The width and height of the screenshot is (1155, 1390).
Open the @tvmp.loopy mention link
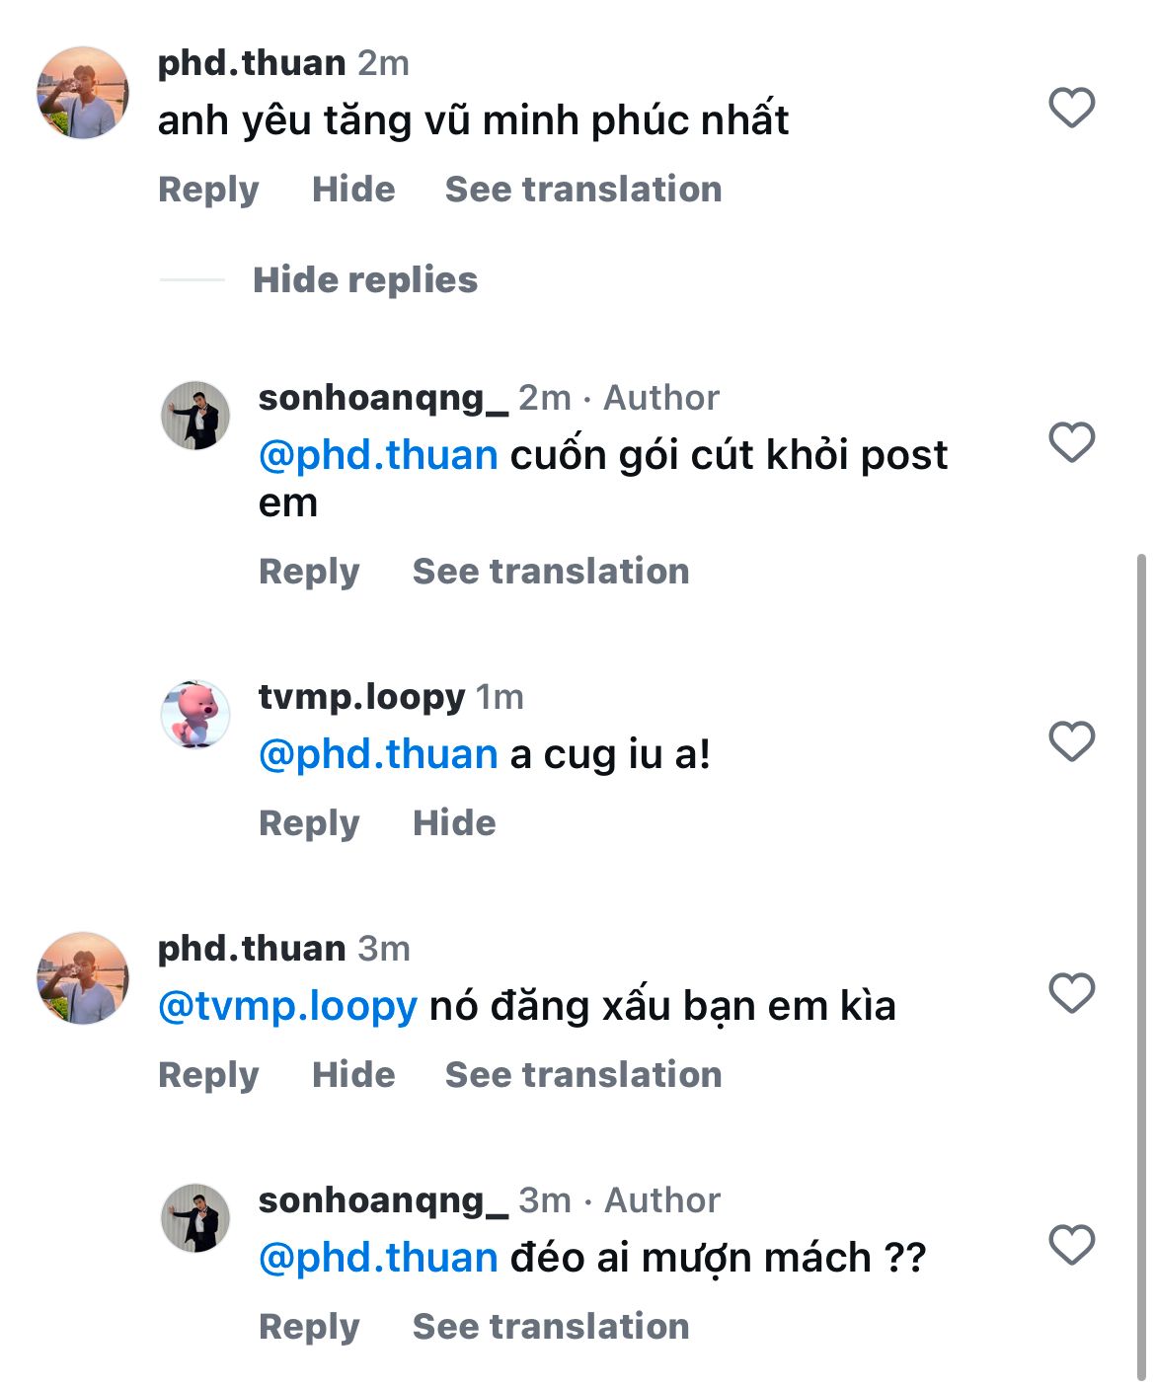coord(287,1007)
